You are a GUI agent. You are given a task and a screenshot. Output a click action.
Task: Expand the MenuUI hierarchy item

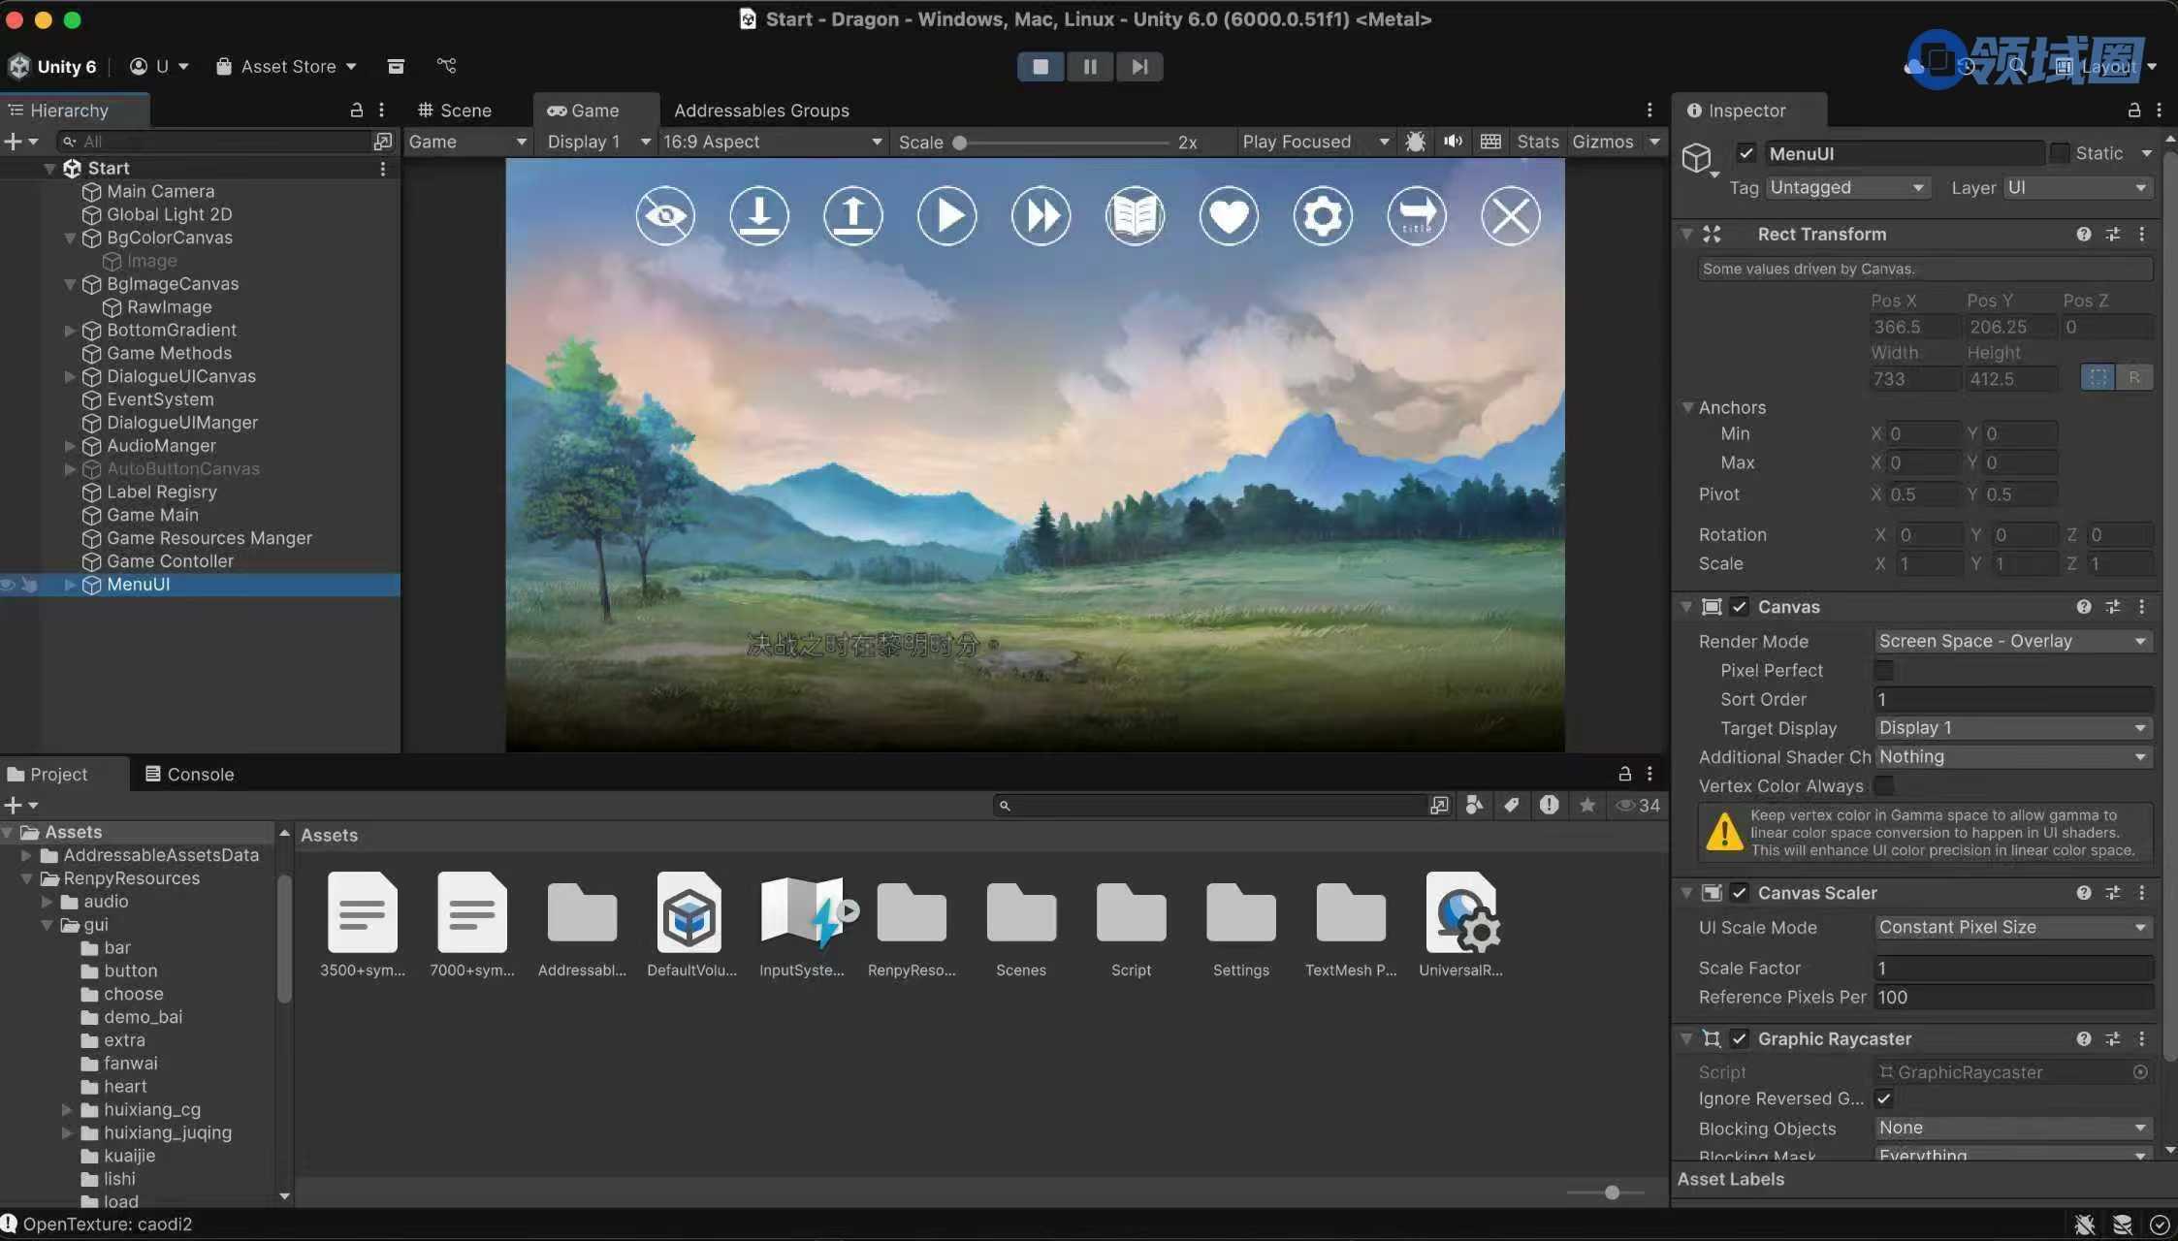click(x=70, y=585)
